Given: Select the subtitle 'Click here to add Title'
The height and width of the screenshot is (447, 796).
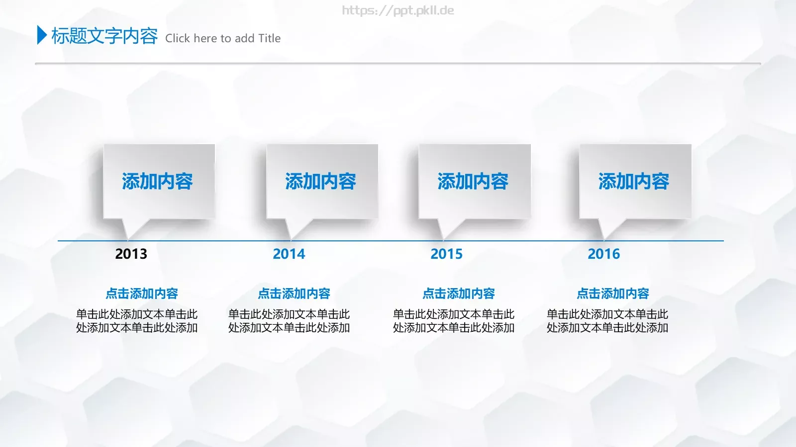Looking at the screenshot, I should click(x=223, y=38).
